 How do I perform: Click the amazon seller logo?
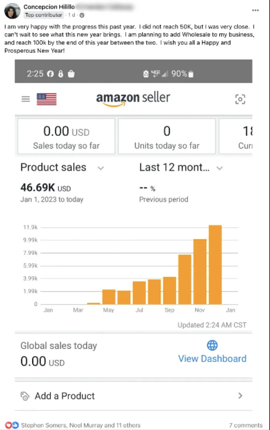pos(133,99)
